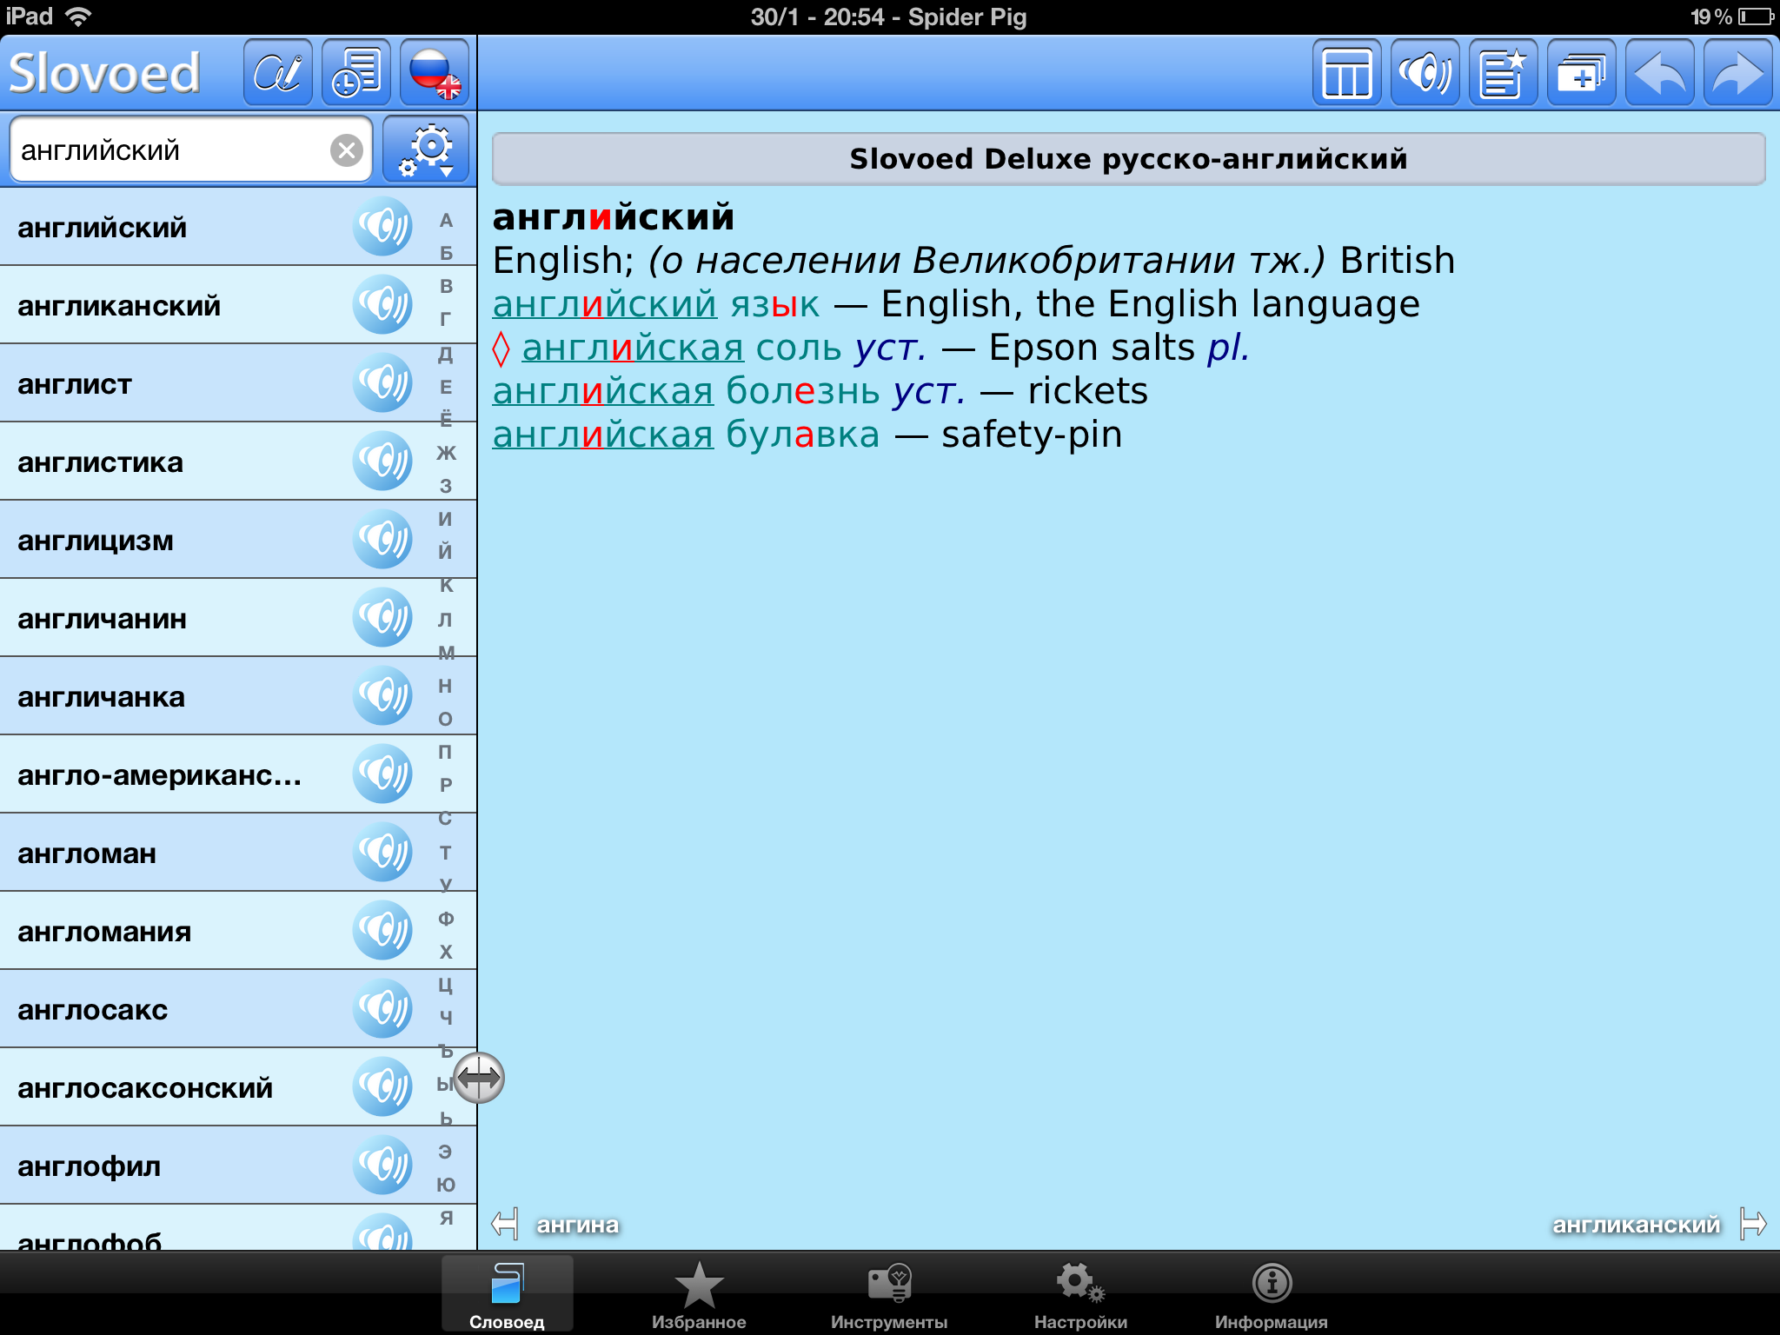
Task: Play sound for англичанка entry
Action: [382, 696]
